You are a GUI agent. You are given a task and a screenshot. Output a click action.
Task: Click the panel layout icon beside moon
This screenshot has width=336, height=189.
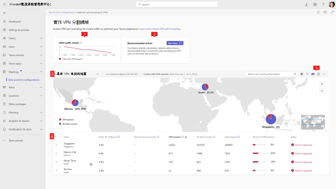(325, 13)
